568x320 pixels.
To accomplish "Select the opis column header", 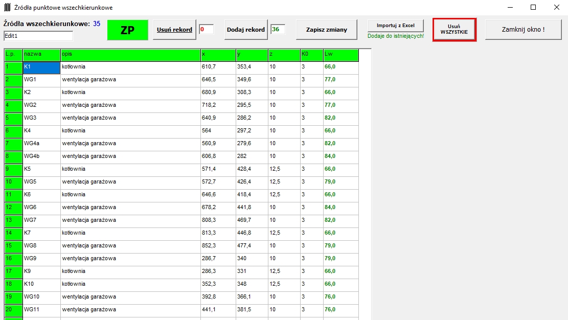I will [130, 54].
